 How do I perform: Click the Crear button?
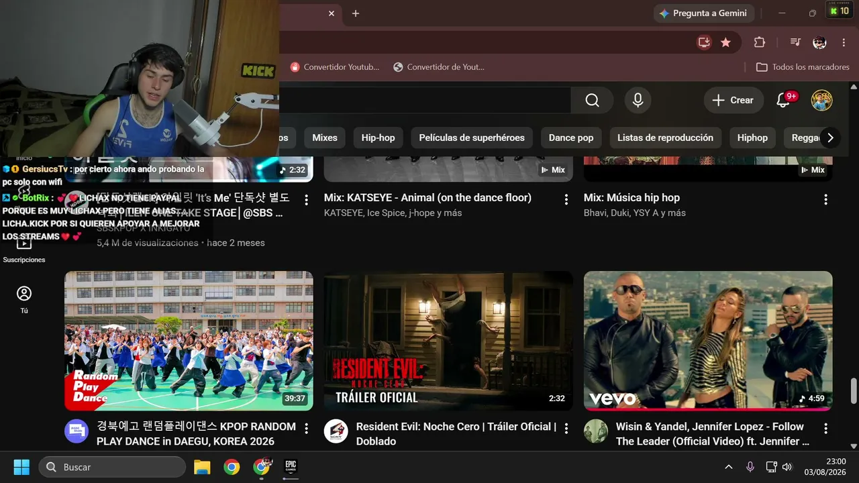[734, 100]
